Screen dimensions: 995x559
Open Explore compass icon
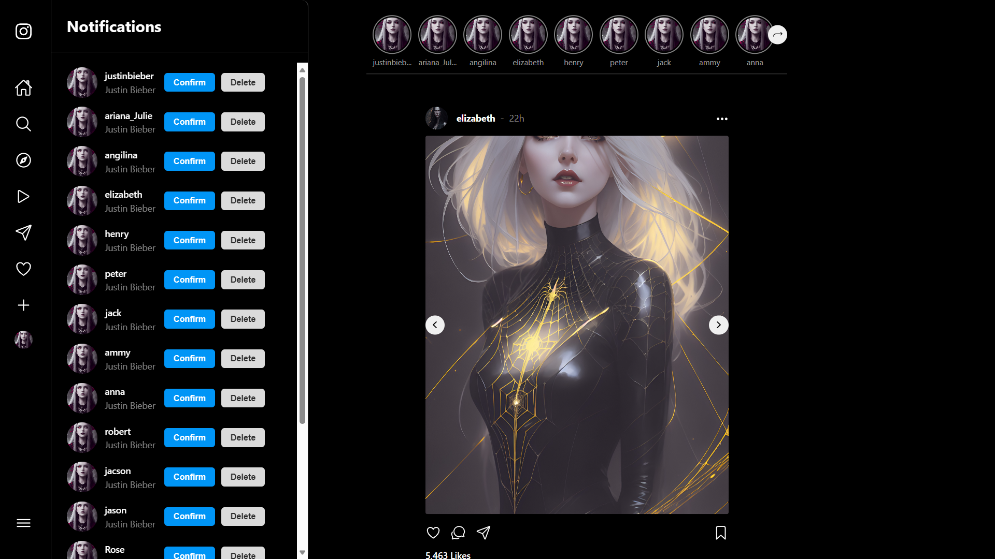pyautogui.click(x=23, y=160)
